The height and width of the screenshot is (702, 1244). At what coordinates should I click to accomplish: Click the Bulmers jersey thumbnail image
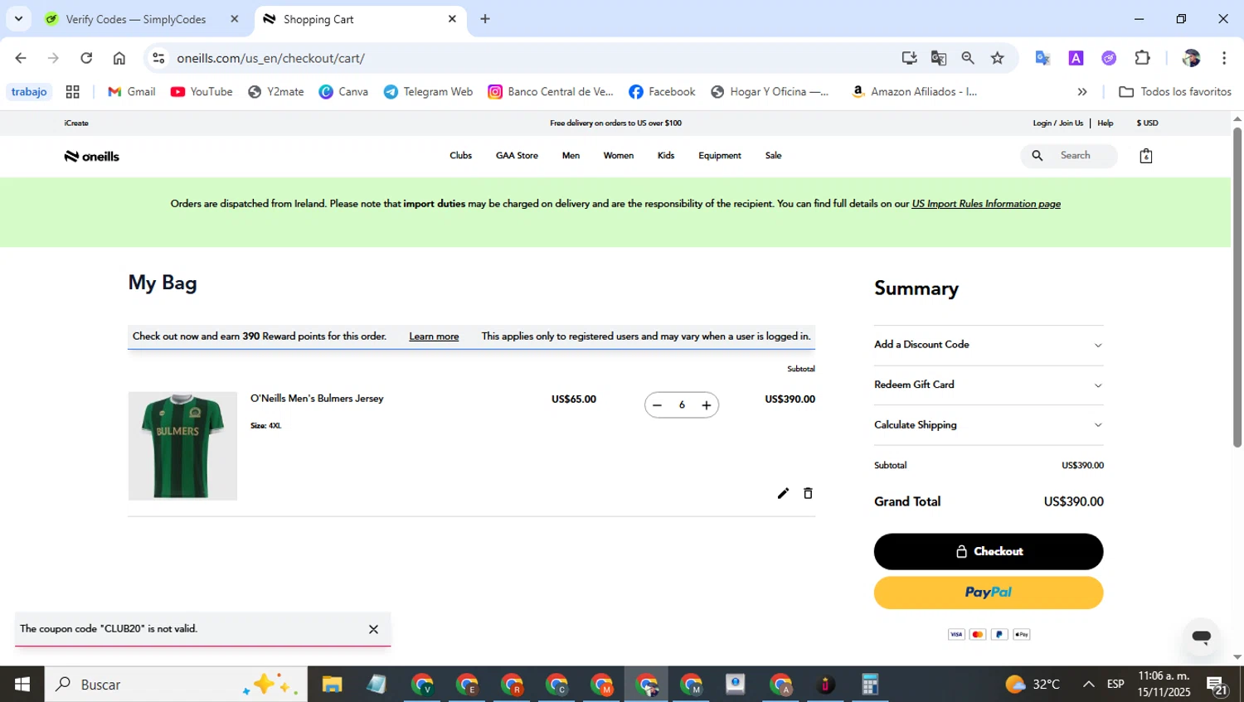click(182, 446)
